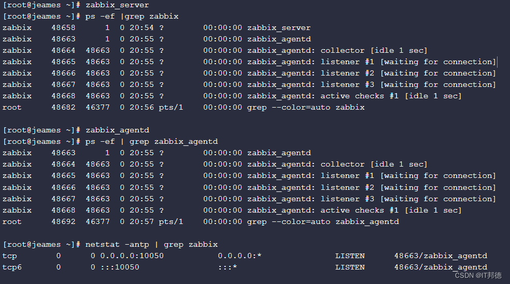The width and height of the screenshot is (510, 284).
Task: Click the first 'listener #1' process line
Action: pyautogui.click(x=249, y=62)
